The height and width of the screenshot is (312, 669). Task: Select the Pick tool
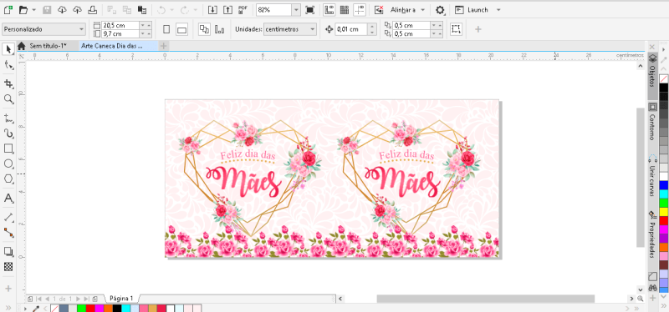coord(8,49)
